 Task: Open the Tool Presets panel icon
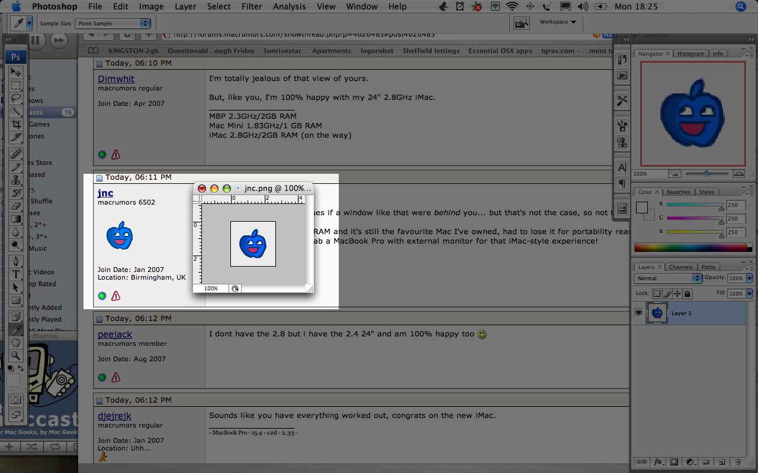coord(622,101)
